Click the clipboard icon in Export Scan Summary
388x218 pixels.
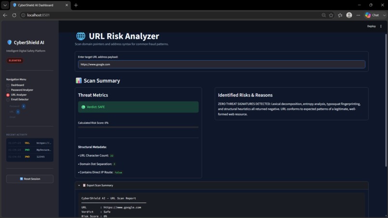[x=84, y=185]
